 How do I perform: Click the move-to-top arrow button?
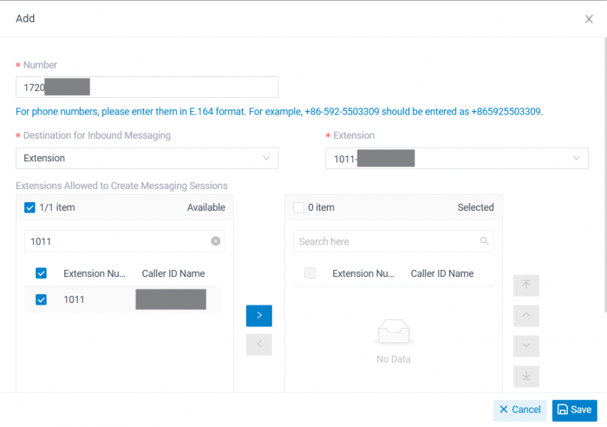click(526, 286)
